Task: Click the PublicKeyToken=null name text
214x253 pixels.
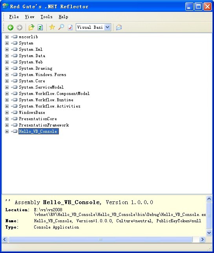Action: point(179,221)
